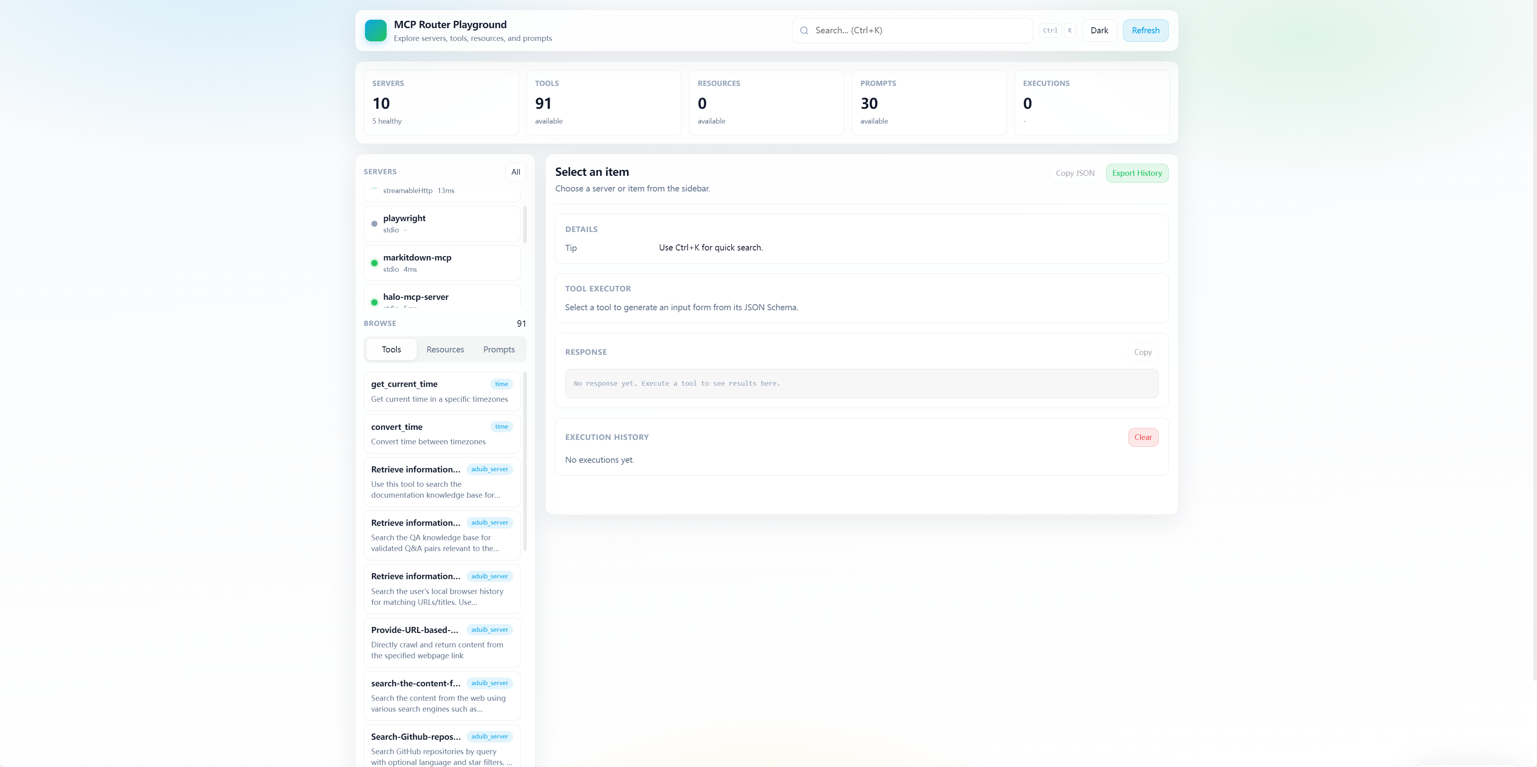Click the Refresh button
Image resolution: width=1537 pixels, height=767 pixels.
[1146, 31]
